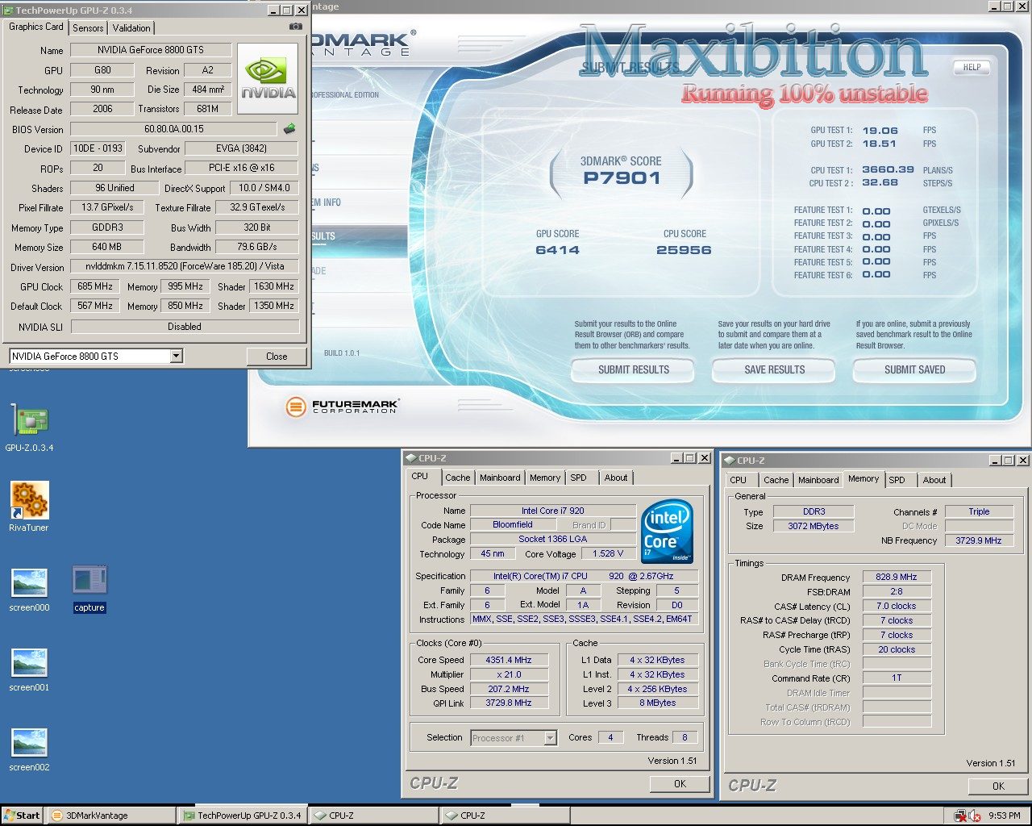The width and height of the screenshot is (1032, 826).
Task: Click SUBMIT RESULTS in 3DMark Vantage
Action: [634, 369]
